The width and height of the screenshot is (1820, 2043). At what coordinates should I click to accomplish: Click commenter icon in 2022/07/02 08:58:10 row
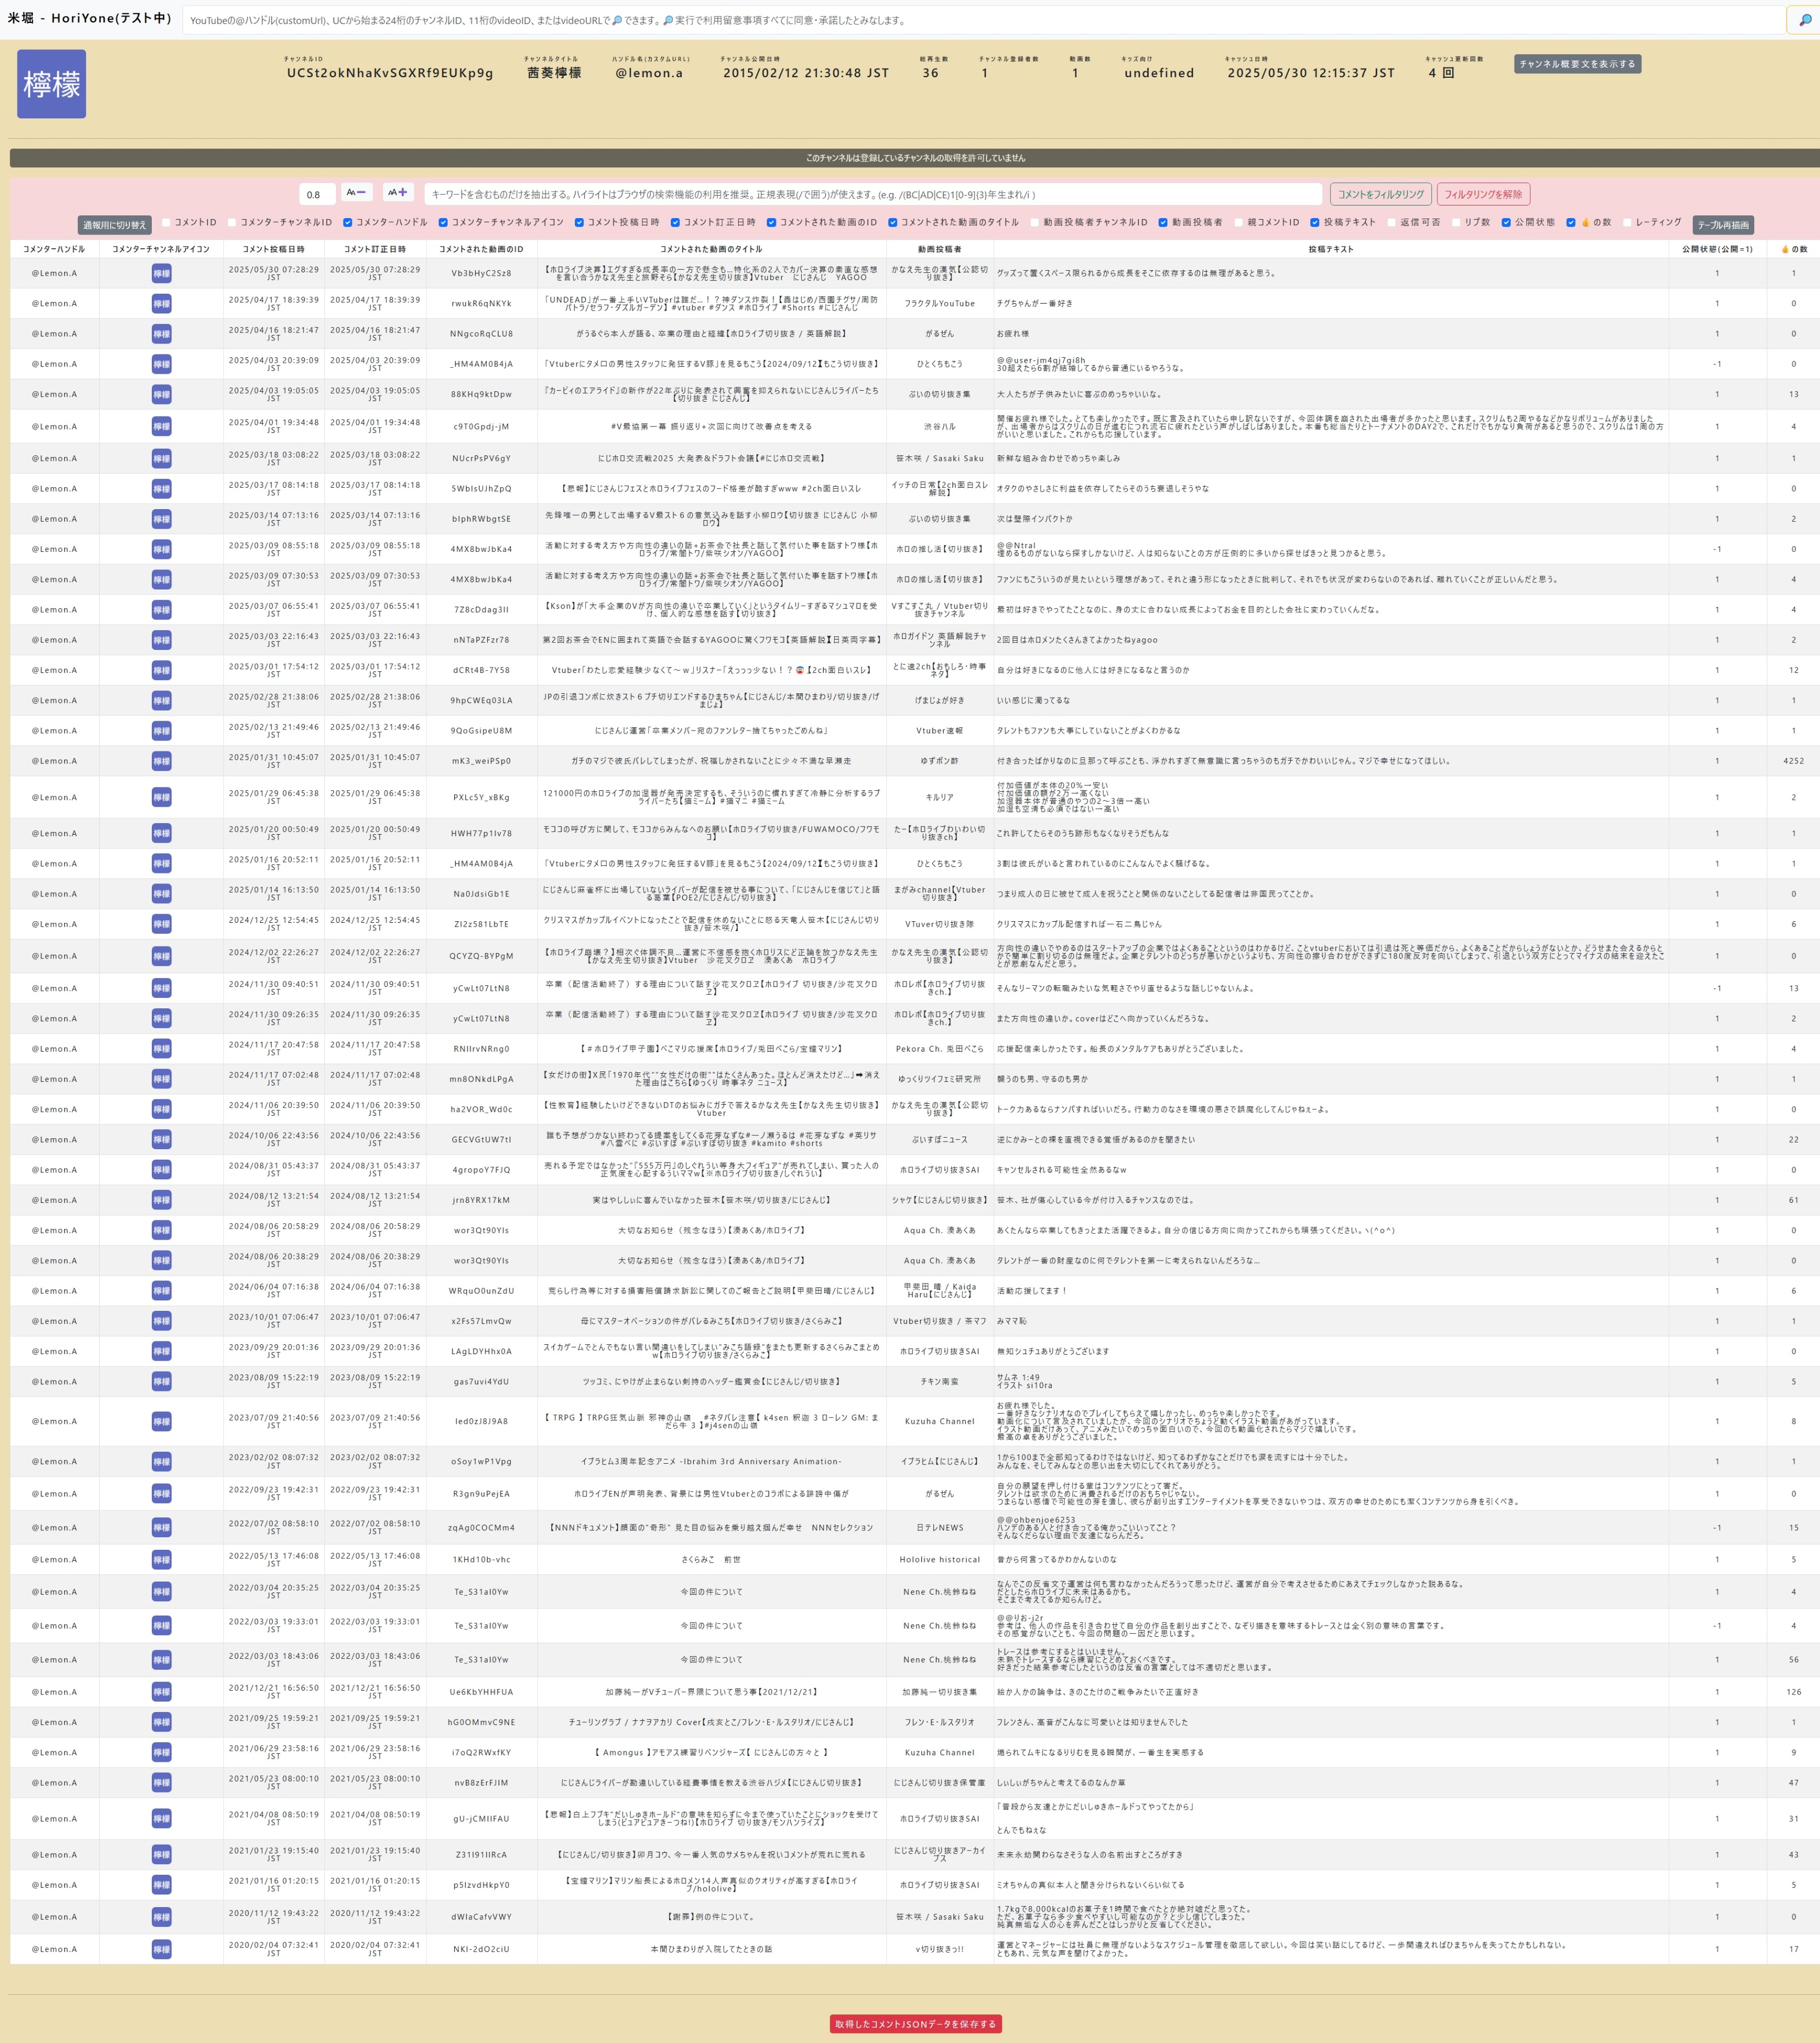point(161,1527)
